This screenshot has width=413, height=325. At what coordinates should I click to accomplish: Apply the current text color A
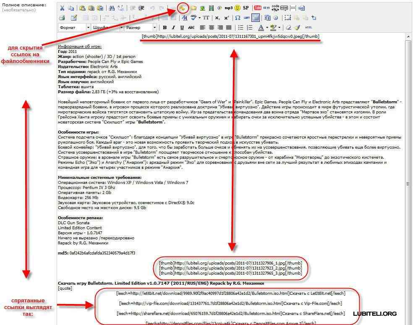pos(261,27)
